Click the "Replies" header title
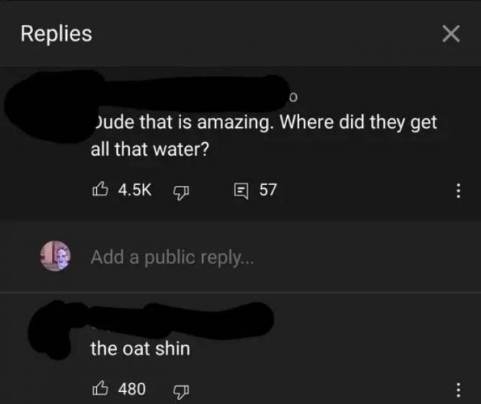Screen dimensions: 481x404 pos(56,34)
